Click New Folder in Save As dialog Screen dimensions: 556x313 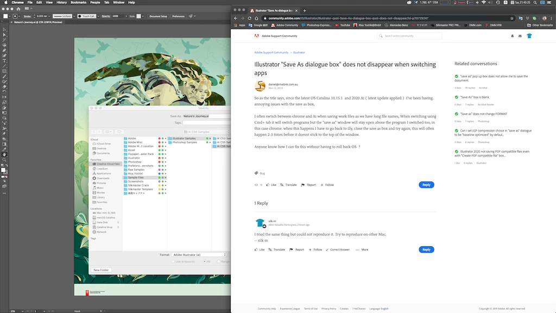pos(101,270)
